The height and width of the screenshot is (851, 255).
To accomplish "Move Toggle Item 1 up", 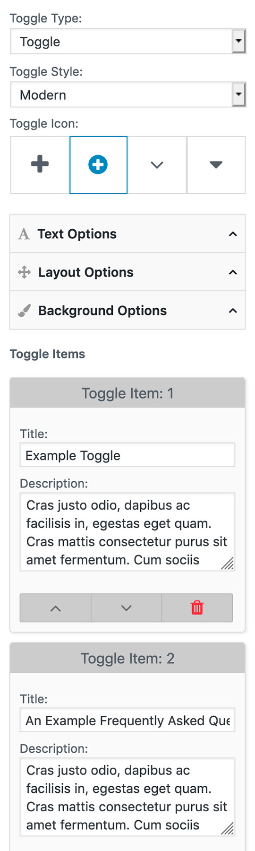I will pos(55,608).
